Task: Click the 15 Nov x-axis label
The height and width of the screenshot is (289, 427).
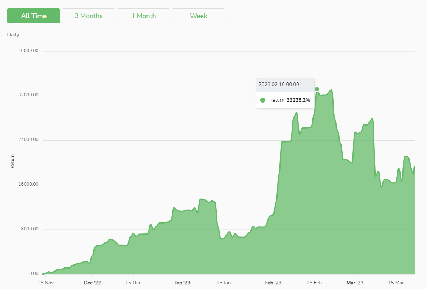Action: 45,283
